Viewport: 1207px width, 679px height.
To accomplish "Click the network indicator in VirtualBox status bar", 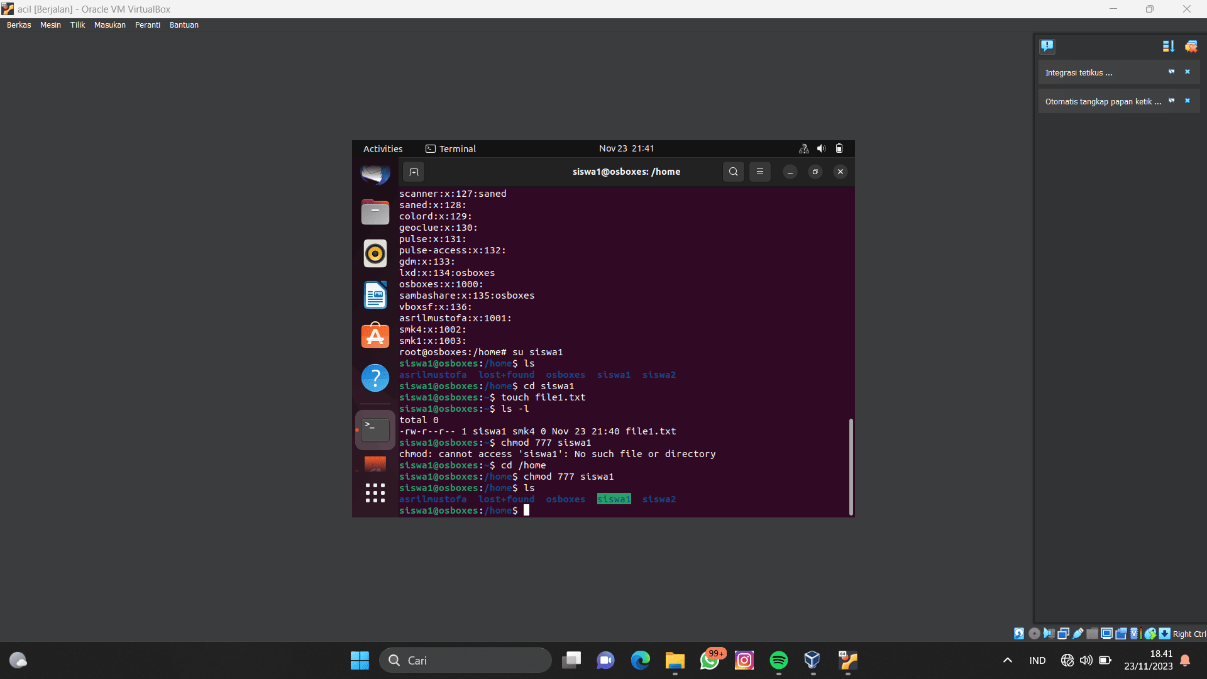I will point(1063,634).
